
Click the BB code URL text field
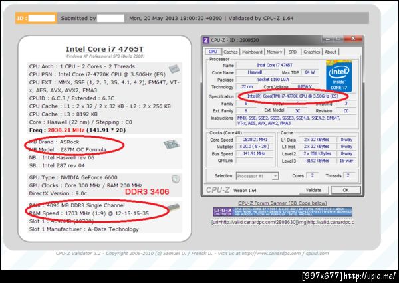tap(283, 222)
